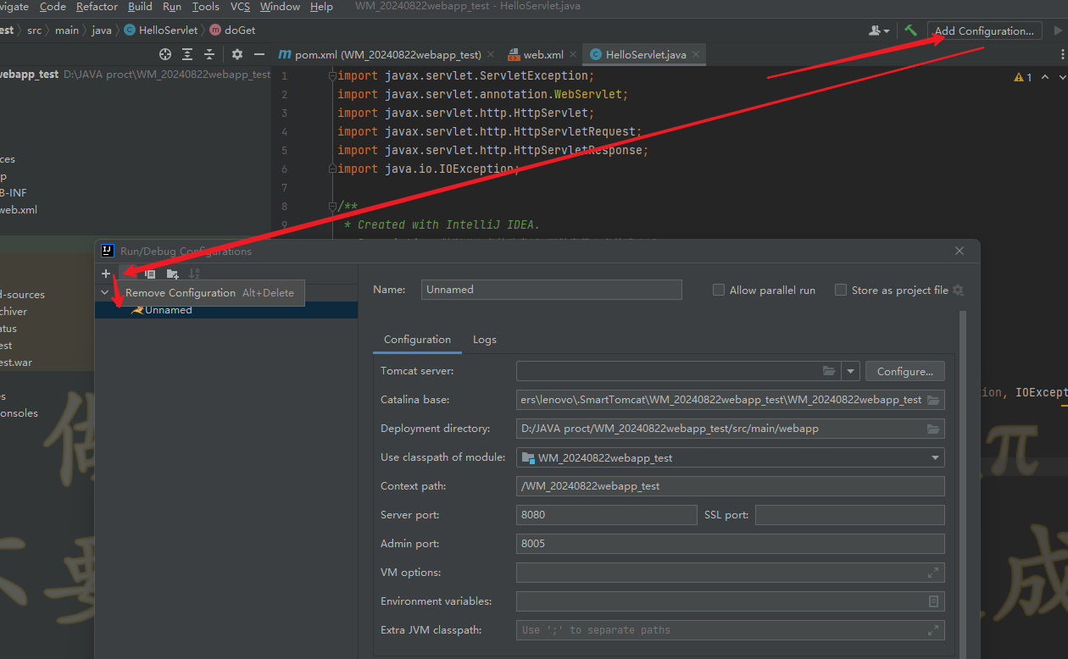Open Project panel gear options
The width and height of the screenshot is (1068, 659).
237,54
